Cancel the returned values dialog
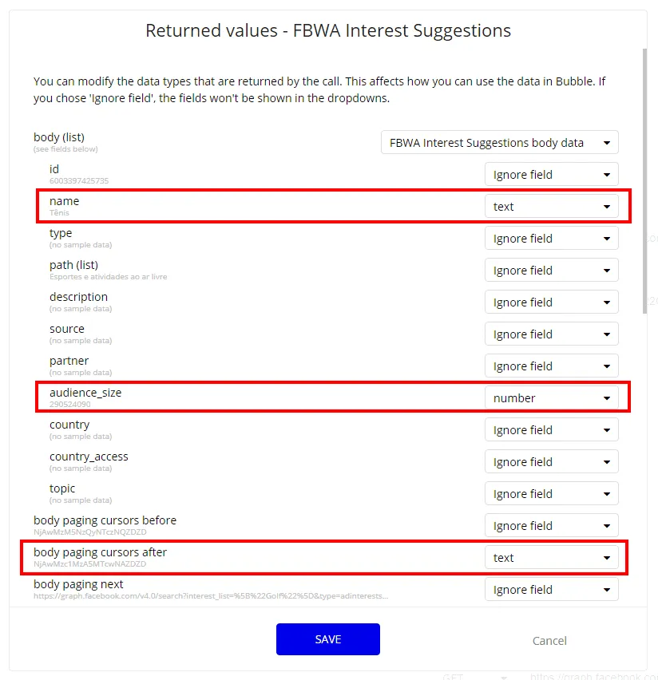Image resolution: width=658 pixels, height=680 pixels. point(549,640)
